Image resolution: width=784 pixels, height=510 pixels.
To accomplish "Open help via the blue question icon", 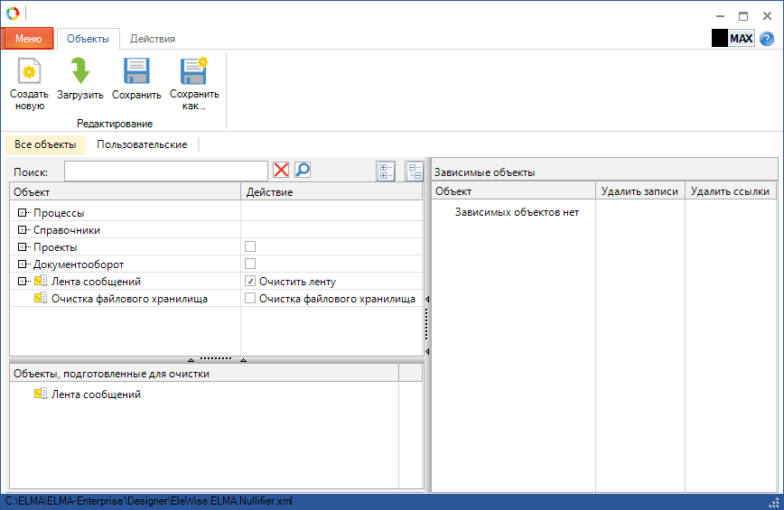I will coord(766,39).
